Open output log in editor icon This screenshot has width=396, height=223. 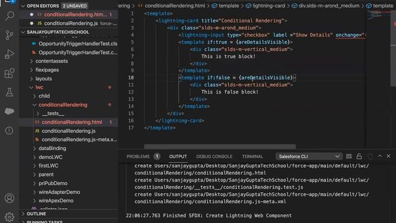(x=370, y=157)
